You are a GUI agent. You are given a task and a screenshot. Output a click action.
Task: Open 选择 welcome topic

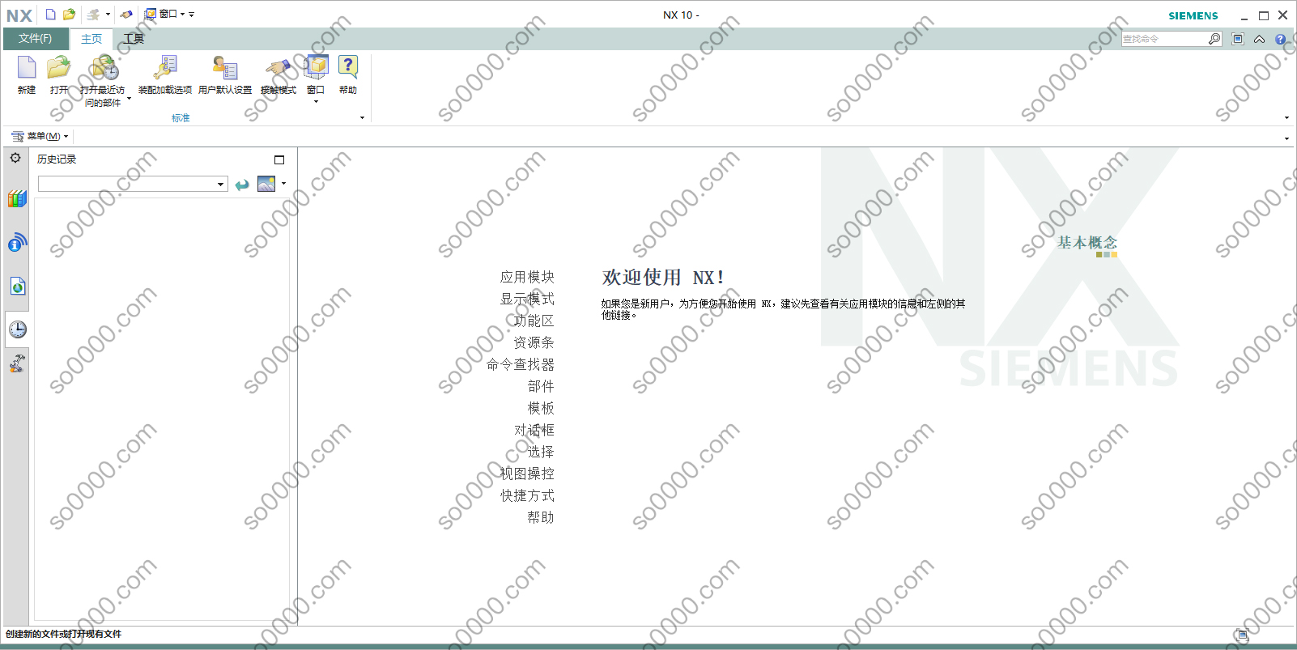coord(541,452)
